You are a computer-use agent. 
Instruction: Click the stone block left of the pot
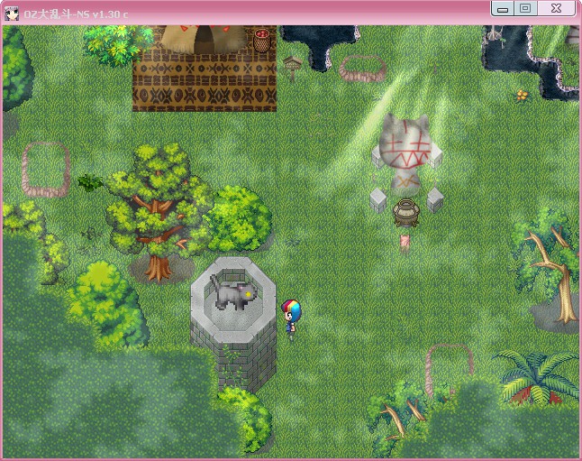[378, 200]
